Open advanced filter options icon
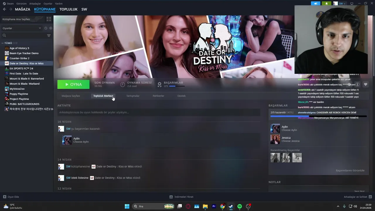Viewport: 375px width, 211px height. [x=49, y=35]
